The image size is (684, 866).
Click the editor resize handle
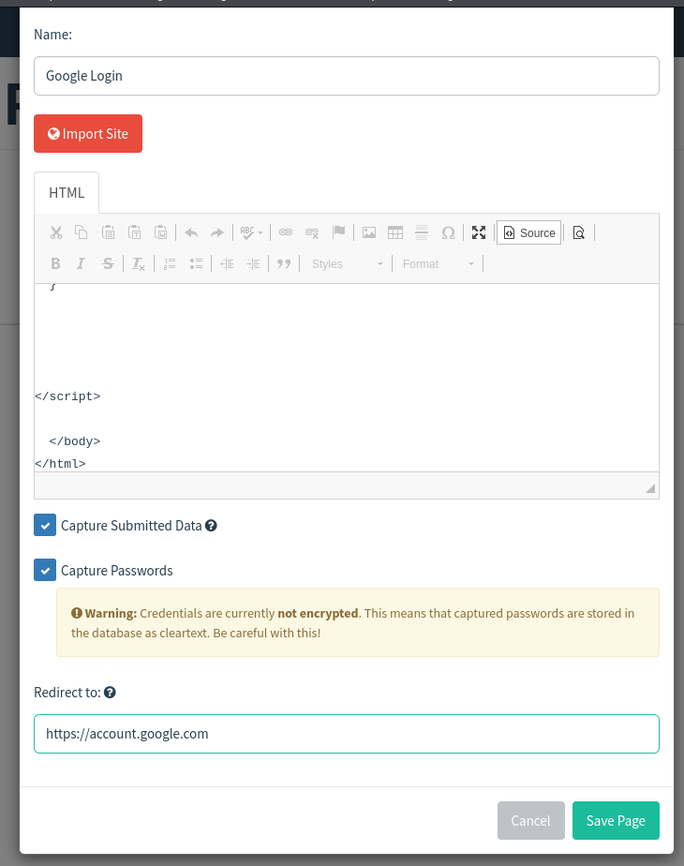(650, 488)
